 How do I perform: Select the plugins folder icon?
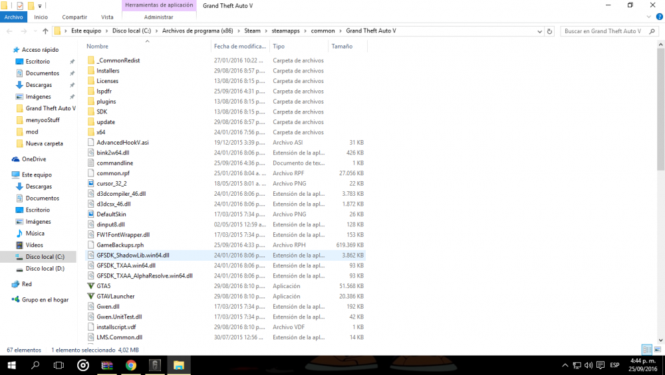pyautogui.click(x=90, y=102)
